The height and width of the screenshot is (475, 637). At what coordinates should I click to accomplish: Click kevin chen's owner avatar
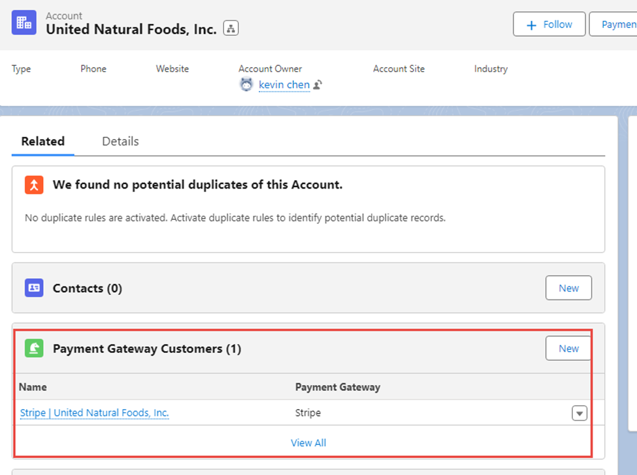(x=246, y=84)
